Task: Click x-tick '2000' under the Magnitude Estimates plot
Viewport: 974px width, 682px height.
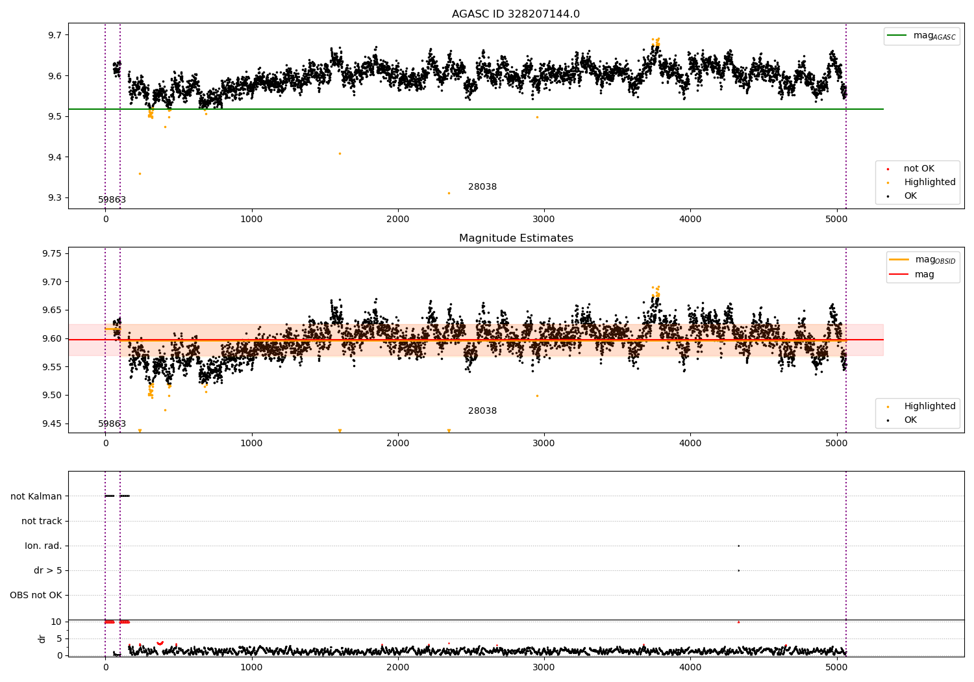Action: coord(398,444)
